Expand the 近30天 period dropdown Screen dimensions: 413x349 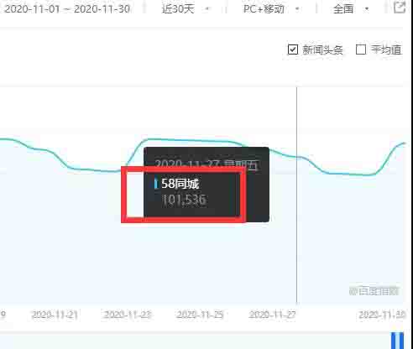(186, 9)
